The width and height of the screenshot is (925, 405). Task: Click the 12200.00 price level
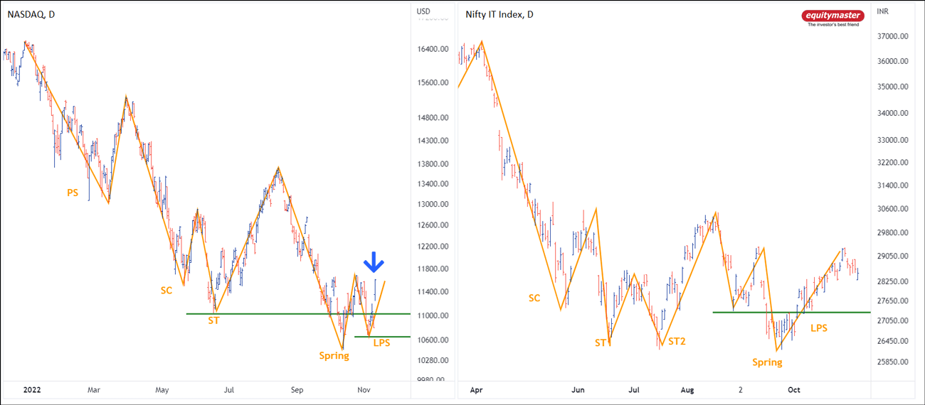coord(433,247)
